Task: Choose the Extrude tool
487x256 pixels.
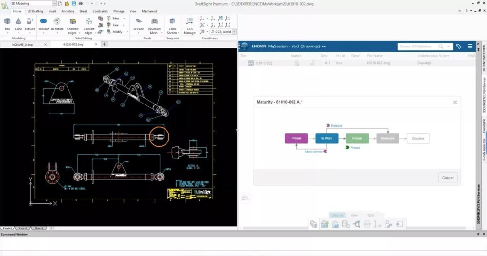Action: (x=30, y=24)
